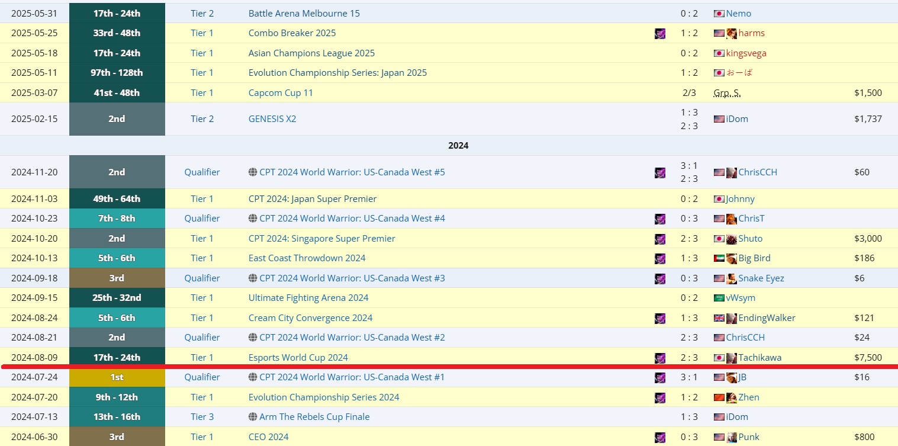The width and height of the screenshot is (898, 446).
Task: Open player Nemo's page
Action: [739, 14]
